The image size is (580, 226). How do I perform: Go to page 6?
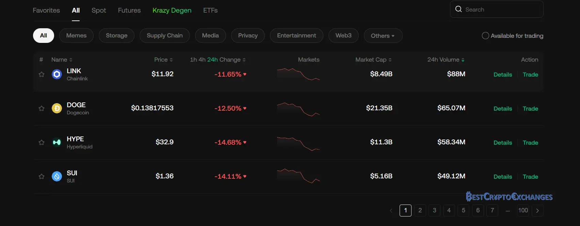478,210
